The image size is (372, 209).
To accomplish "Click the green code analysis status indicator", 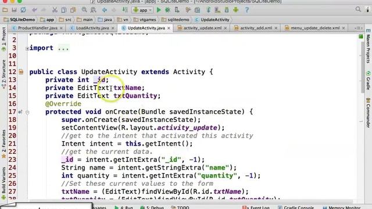I will point(361,37).
